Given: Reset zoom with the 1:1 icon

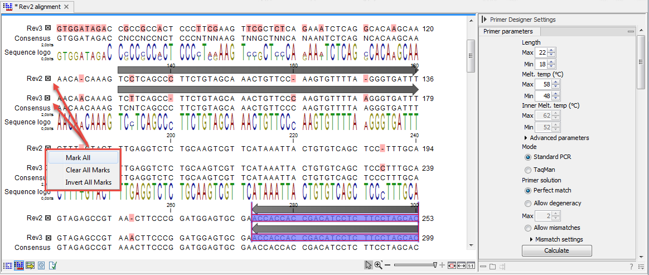Looking at the screenshot, I should [x=471, y=266].
